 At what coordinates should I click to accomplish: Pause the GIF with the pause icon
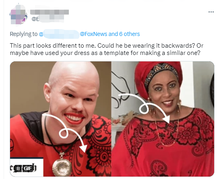pyautogui.click(x=18, y=168)
